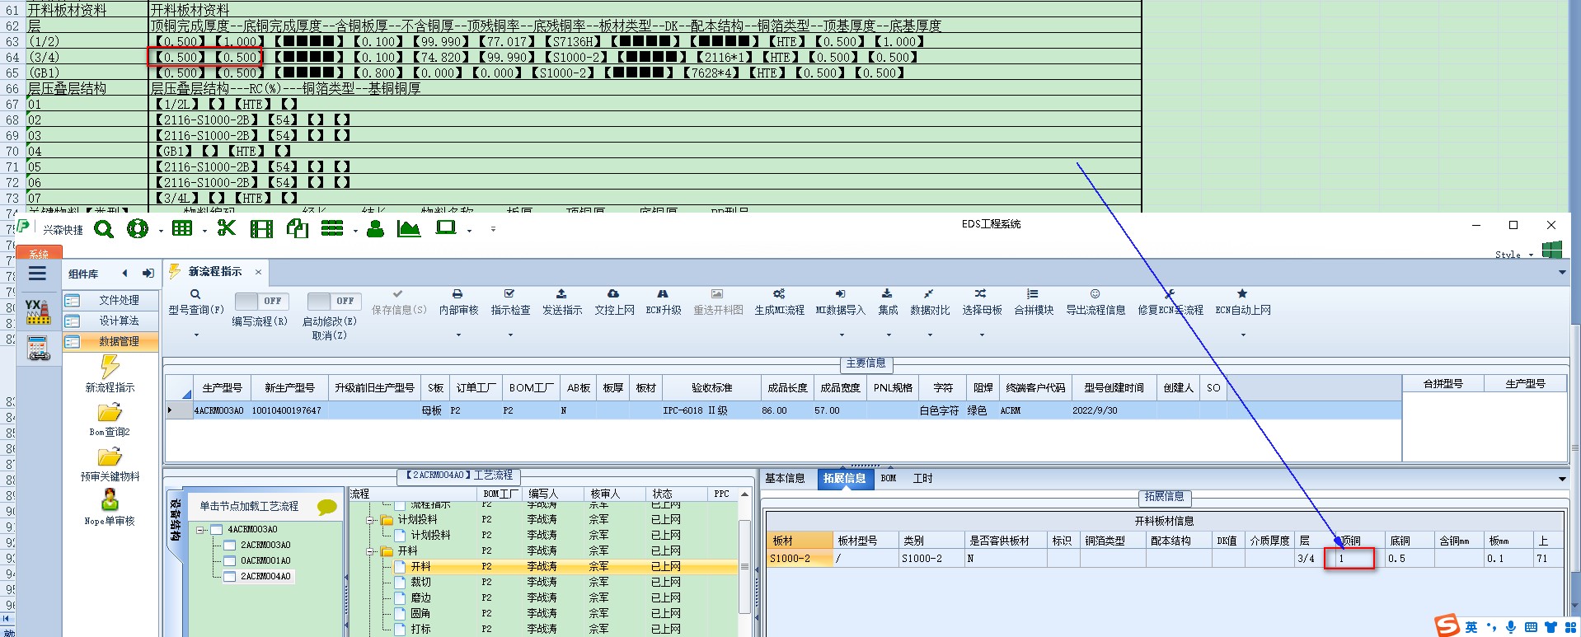This screenshot has width=1581, height=637.
Task: Switch to 工时 tab
Action: [x=922, y=478]
